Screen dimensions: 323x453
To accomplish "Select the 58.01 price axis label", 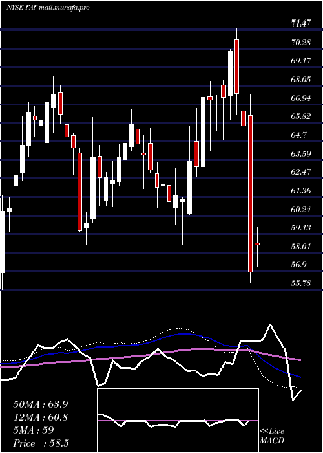I will pyautogui.click(x=301, y=247).
